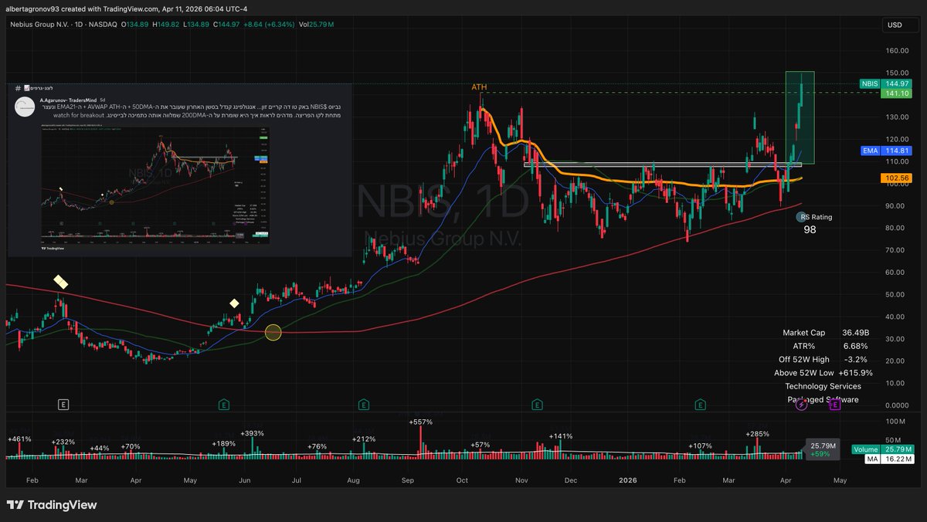Click the +285% volume label

(x=758, y=434)
